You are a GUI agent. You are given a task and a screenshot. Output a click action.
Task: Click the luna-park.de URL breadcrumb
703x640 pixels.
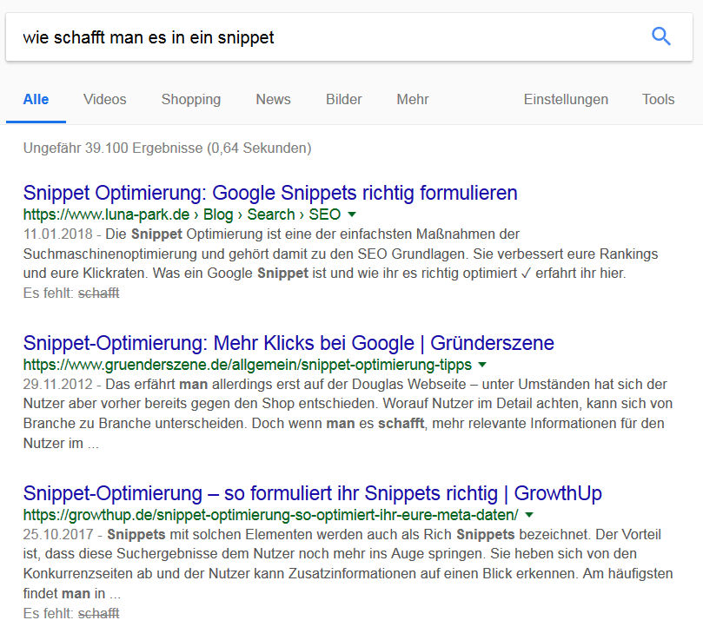182,214
